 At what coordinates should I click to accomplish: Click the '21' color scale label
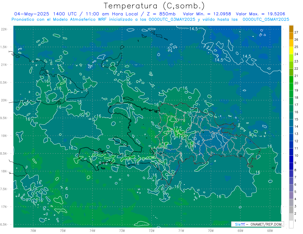point(296,76)
